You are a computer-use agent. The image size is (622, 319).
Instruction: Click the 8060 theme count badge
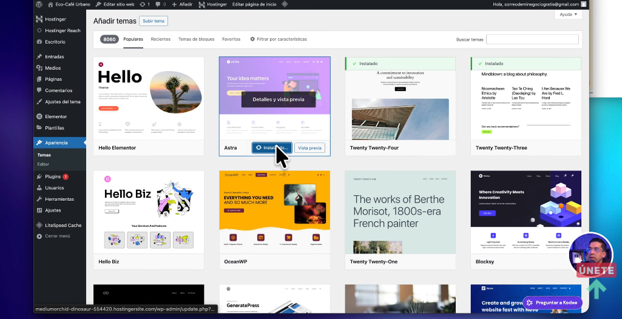pos(109,39)
